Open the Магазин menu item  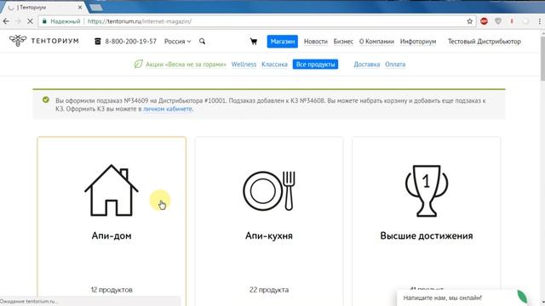point(282,42)
